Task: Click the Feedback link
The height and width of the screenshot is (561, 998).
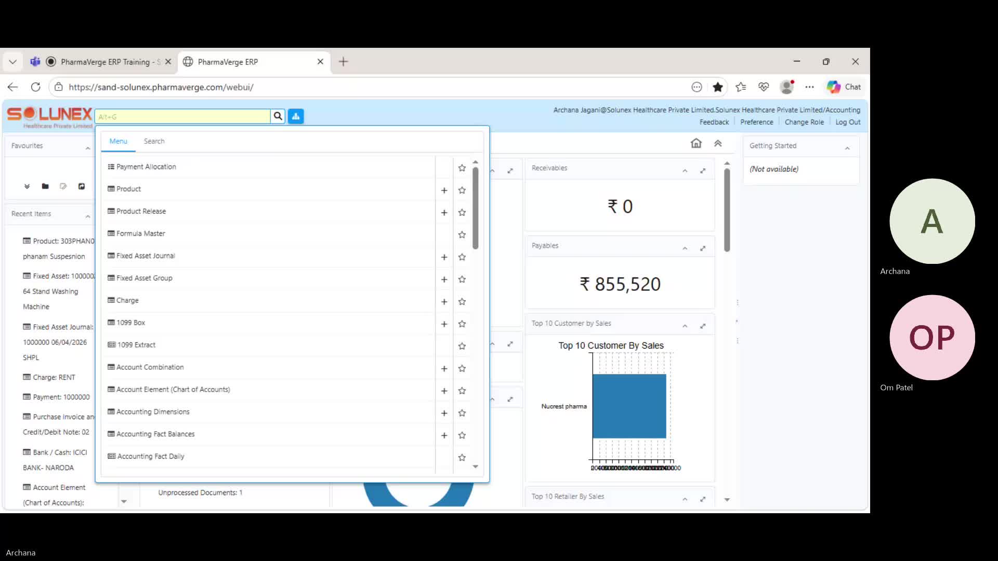Action: point(714,122)
